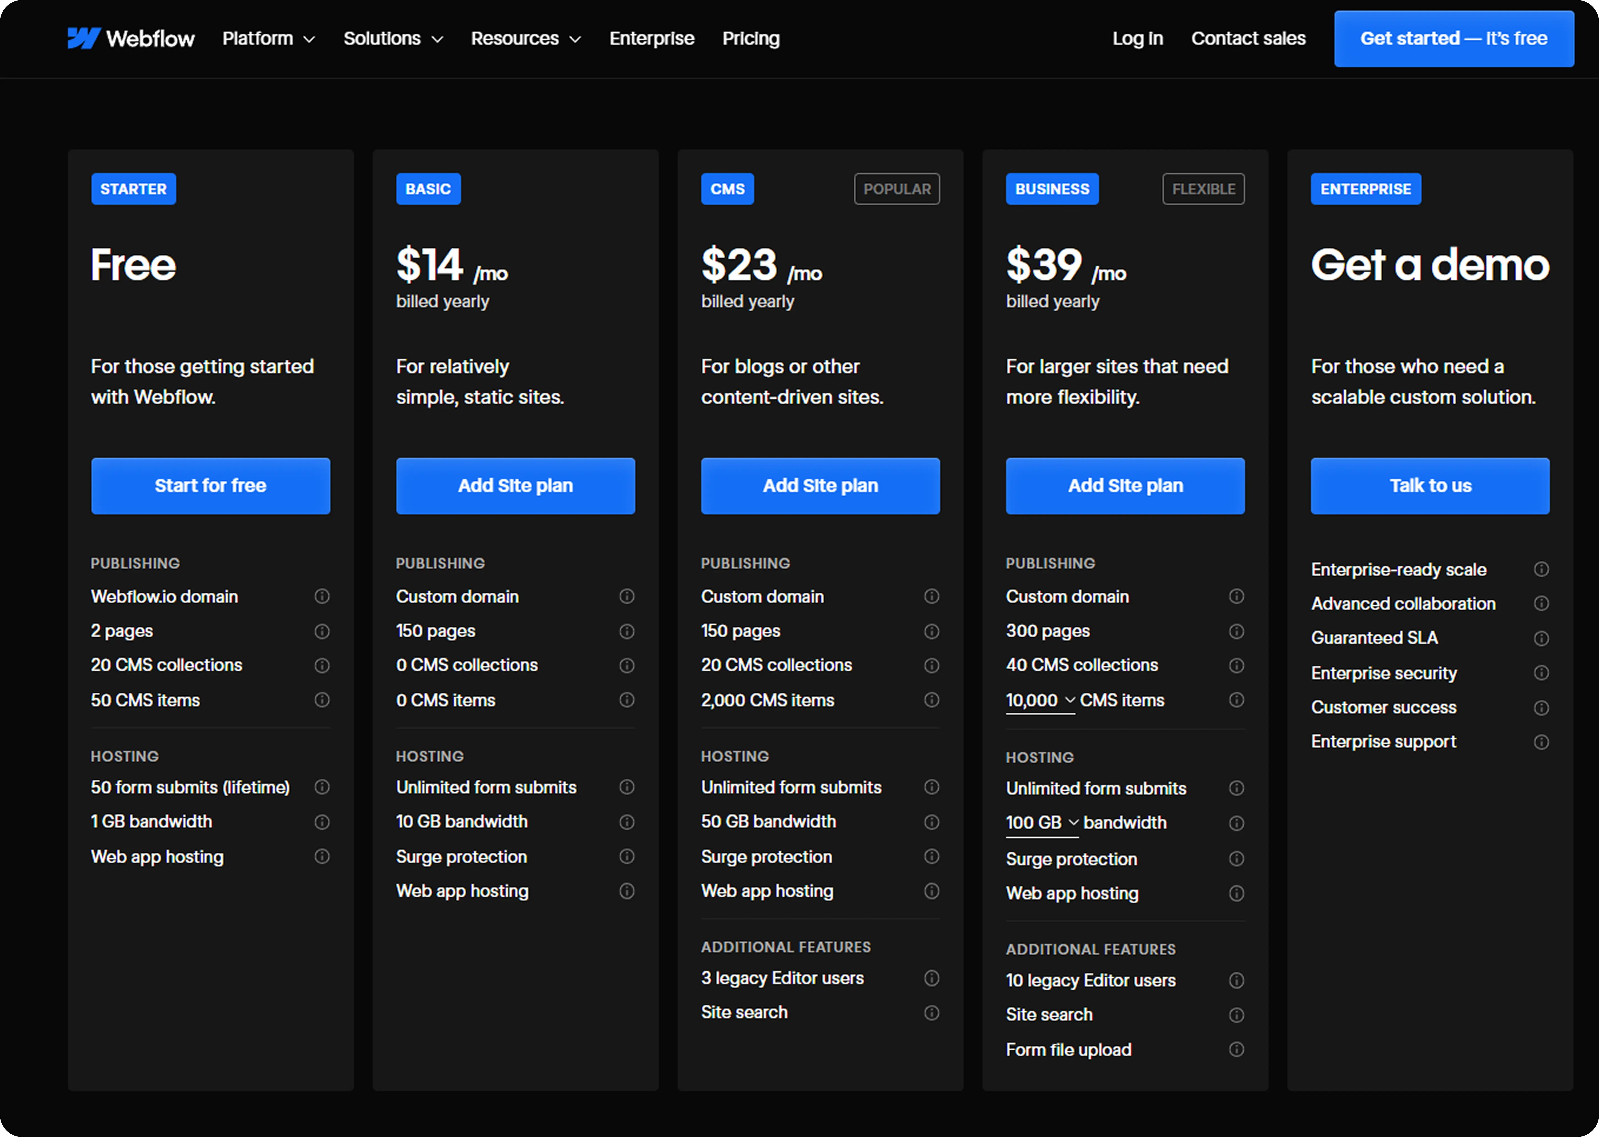Image resolution: width=1599 pixels, height=1137 pixels.
Task: Open info icon beside 40 CMS collections
Action: pos(1237,666)
